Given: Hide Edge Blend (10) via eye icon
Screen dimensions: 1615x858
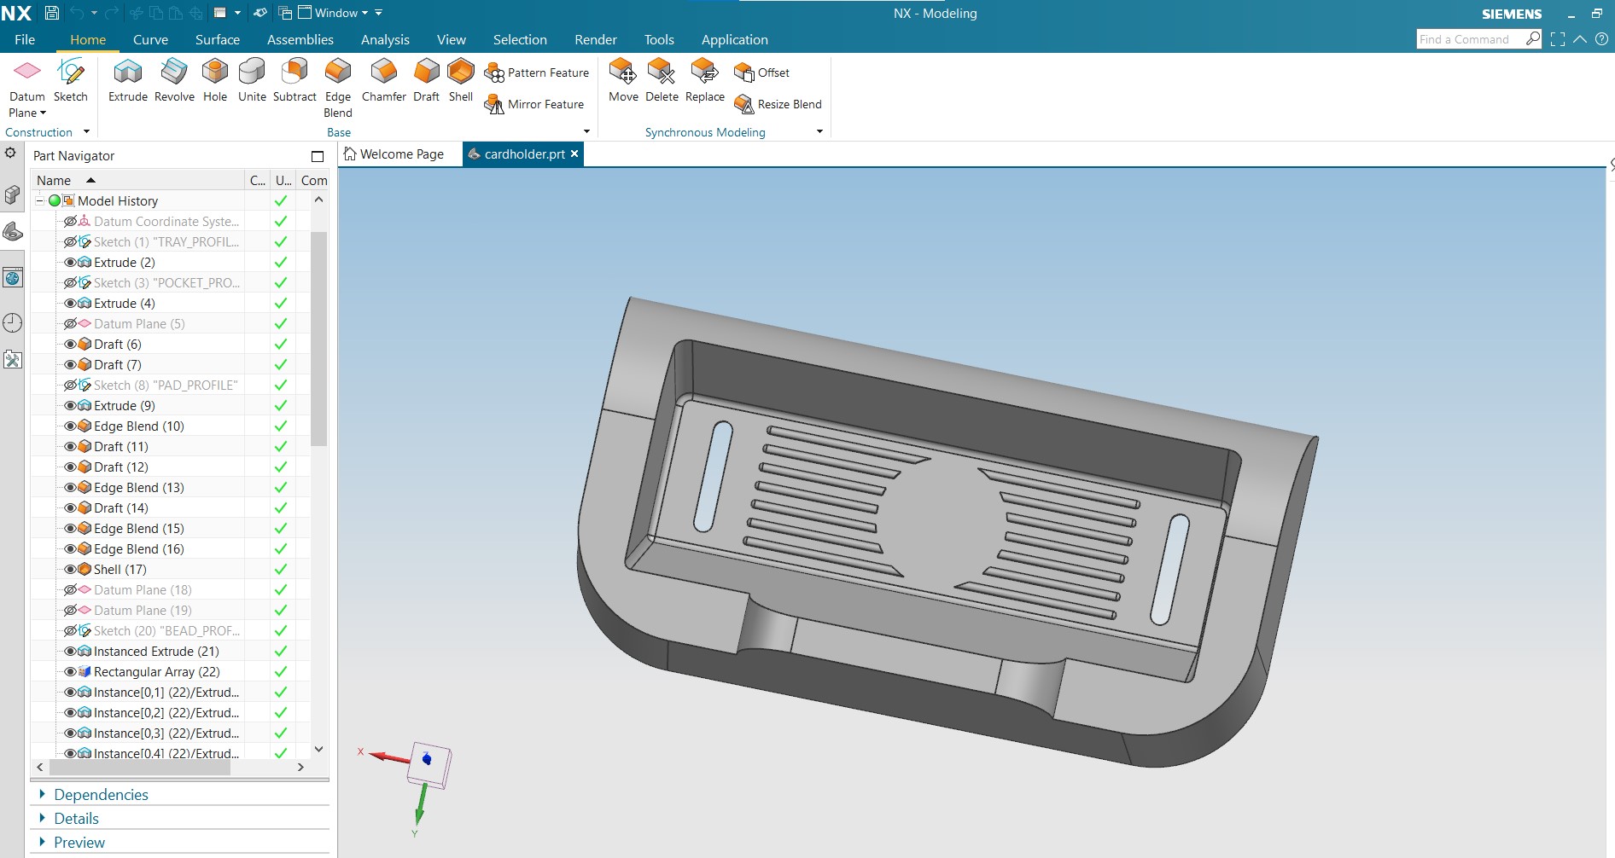Looking at the screenshot, I should 70,426.
